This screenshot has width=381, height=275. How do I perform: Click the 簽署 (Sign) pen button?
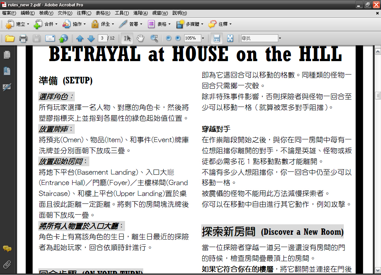pos(128,24)
